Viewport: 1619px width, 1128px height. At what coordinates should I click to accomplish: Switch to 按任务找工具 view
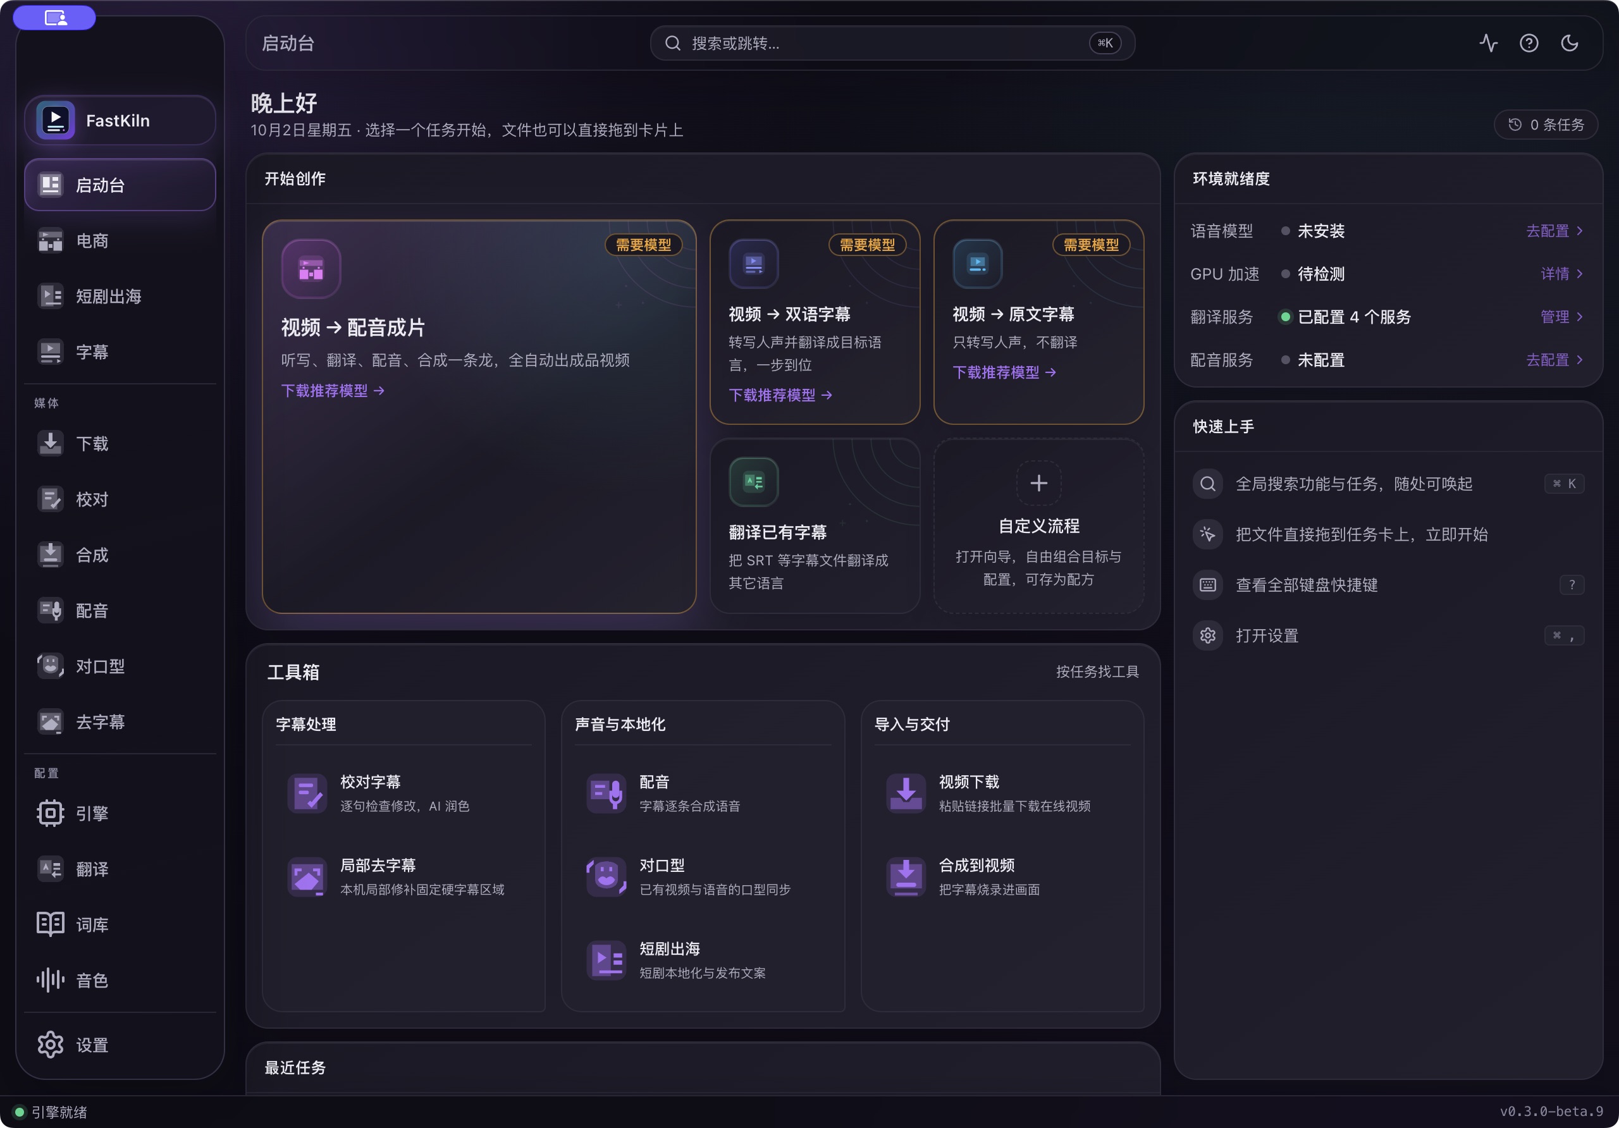coord(1097,672)
